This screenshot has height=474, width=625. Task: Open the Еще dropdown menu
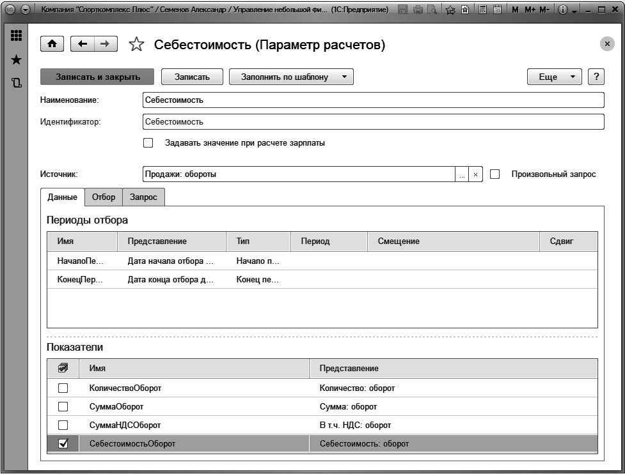coord(555,77)
